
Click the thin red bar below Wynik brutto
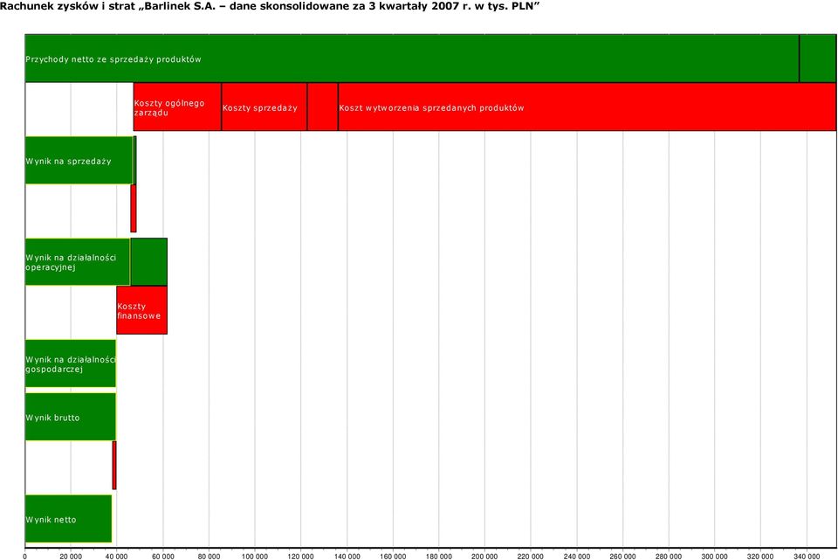point(114,465)
